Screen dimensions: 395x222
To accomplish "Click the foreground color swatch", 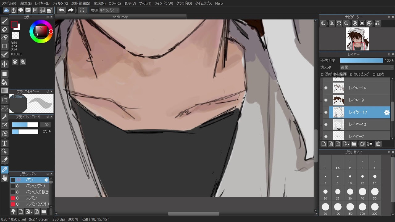I will [14, 24].
